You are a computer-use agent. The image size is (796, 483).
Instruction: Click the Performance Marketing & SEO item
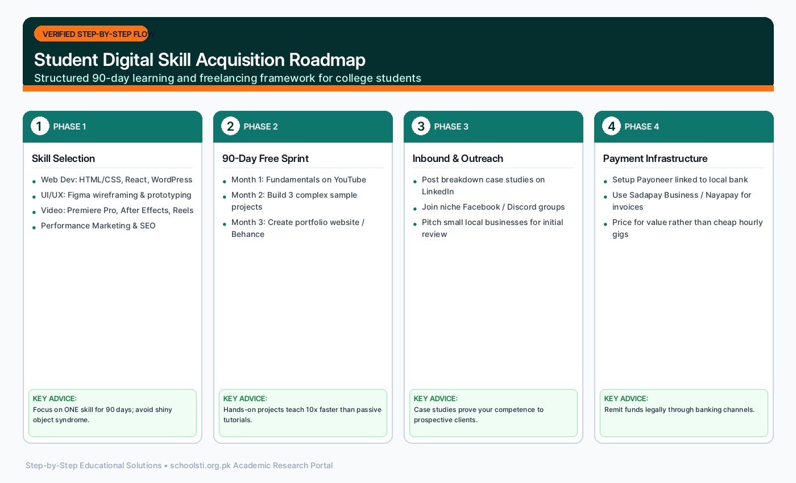click(98, 226)
